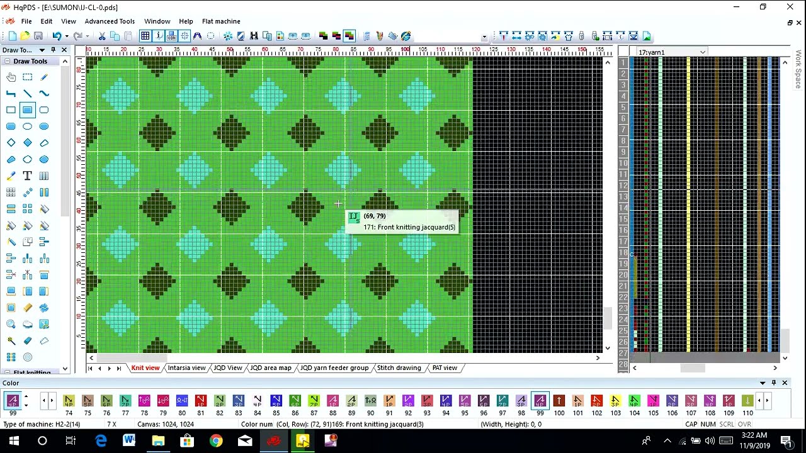Switch to the JQD area map tab
806x453 pixels.
(271, 368)
